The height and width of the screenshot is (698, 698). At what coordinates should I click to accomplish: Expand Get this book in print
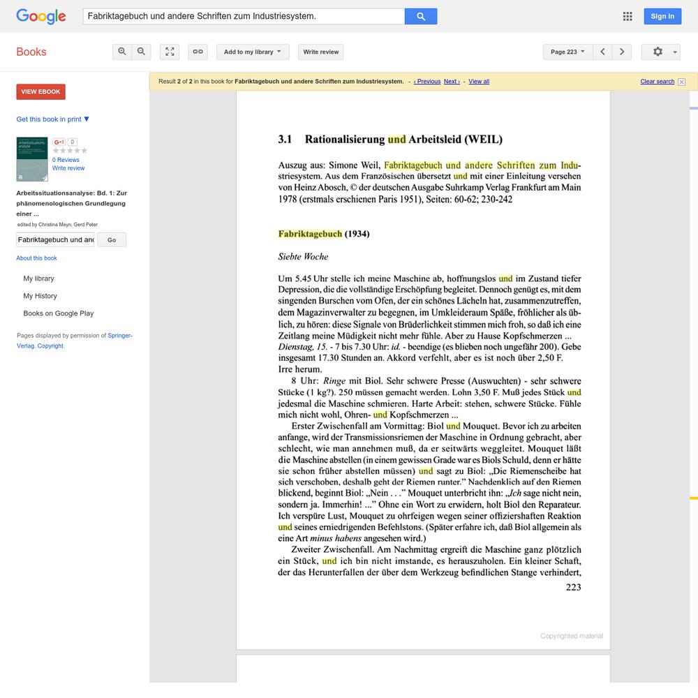point(52,119)
